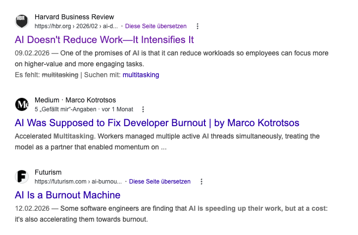358x235 pixels.
Task: Click the 'Futurism' site name
Action: pos(48,172)
